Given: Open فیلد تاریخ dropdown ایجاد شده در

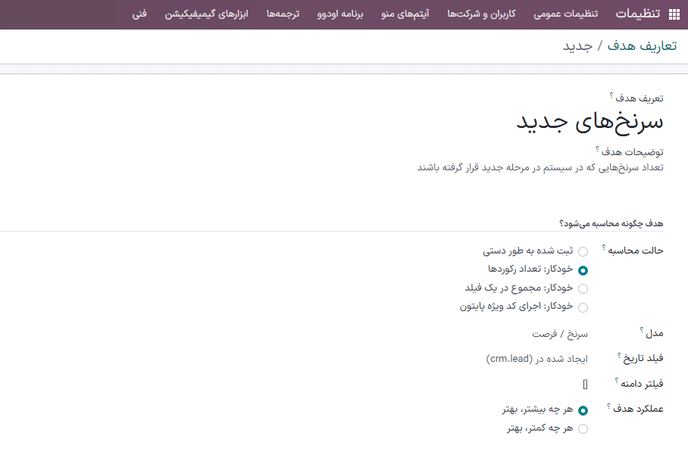Looking at the screenshot, I should coord(537,359).
